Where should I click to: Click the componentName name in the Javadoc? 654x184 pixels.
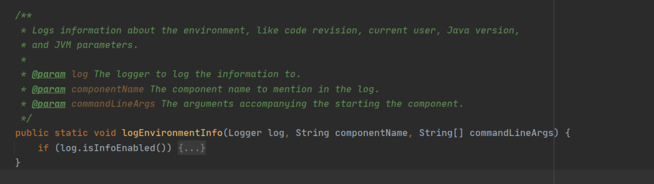coord(108,89)
